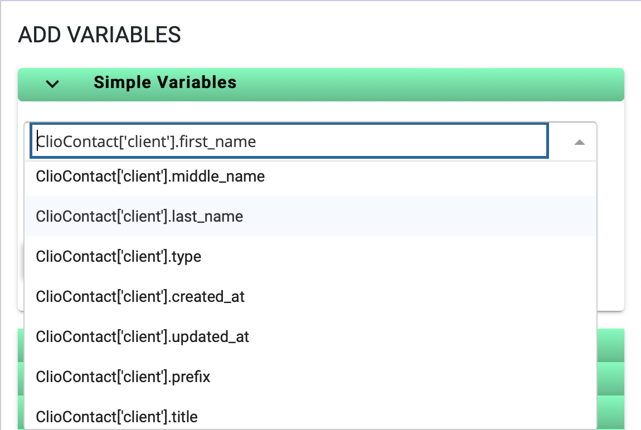This screenshot has width=641, height=430.
Task: Pick ClioContact['client'].updated_at option
Action: tap(310, 336)
